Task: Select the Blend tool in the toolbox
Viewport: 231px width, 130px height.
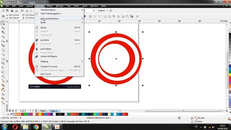Action: (3, 85)
